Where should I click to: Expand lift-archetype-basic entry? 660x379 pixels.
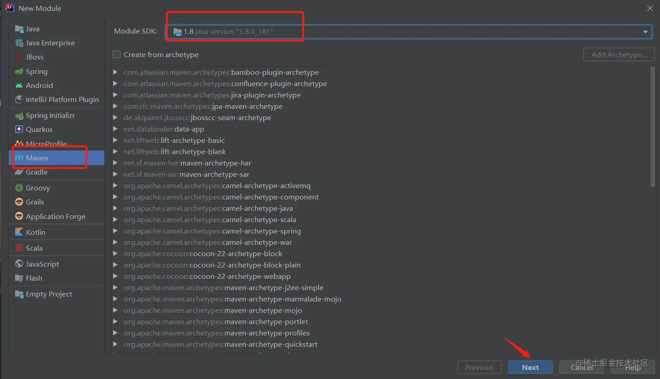[115, 141]
